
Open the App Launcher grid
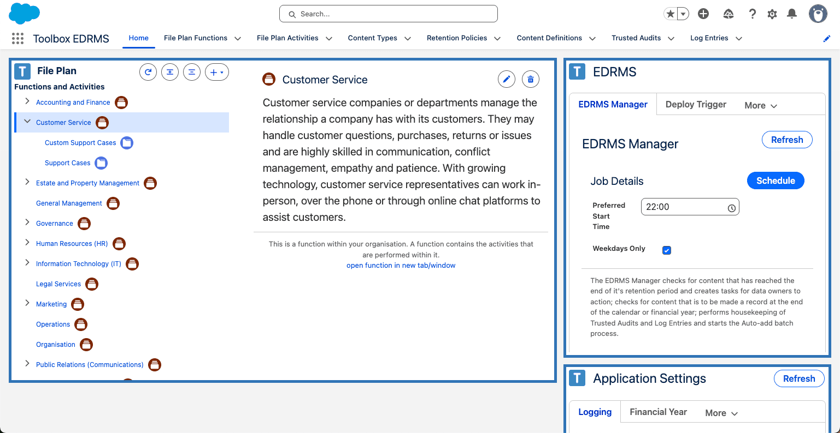point(17,38)
